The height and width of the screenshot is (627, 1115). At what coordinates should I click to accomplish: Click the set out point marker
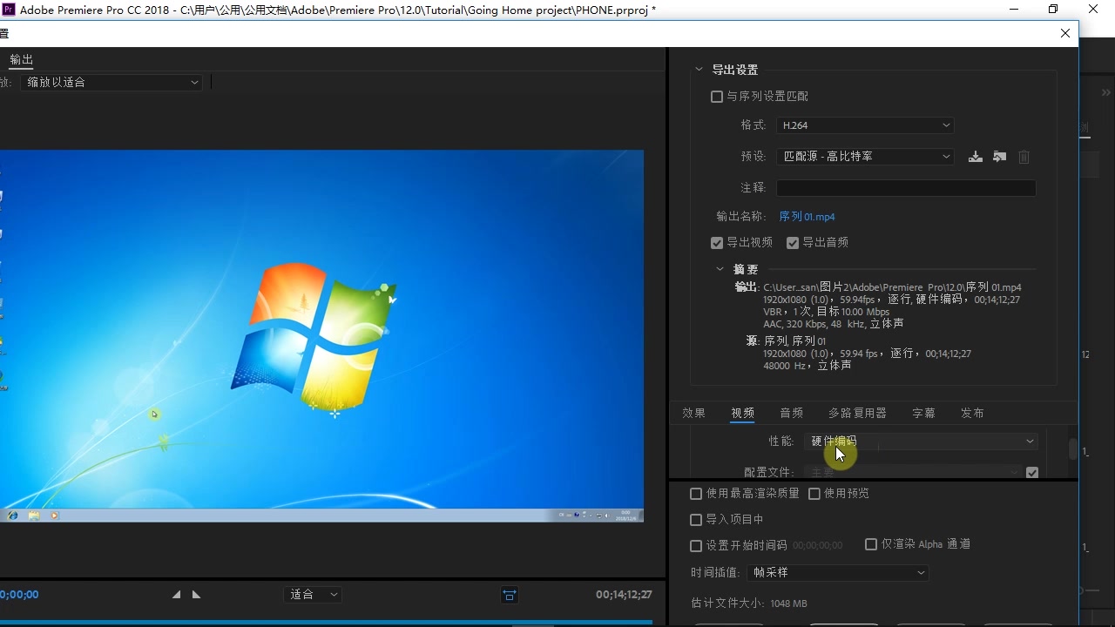pos(196,595)
